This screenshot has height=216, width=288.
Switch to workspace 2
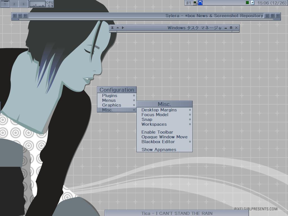(14, 4)
